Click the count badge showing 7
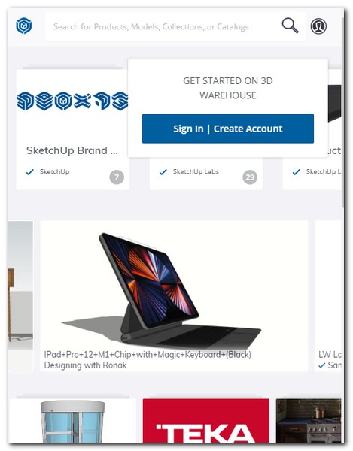Image resolution: width=353 pixels, height=451 pixels. [x=117, y=177]
